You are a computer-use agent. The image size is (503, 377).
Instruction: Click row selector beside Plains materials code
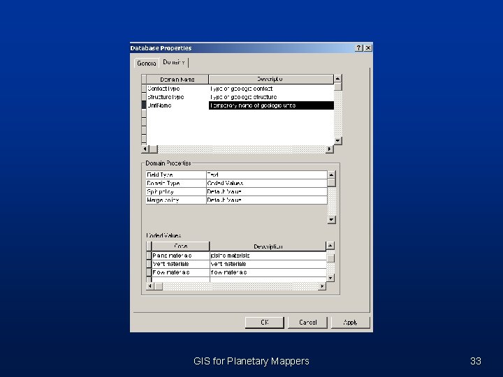(149, 256)
